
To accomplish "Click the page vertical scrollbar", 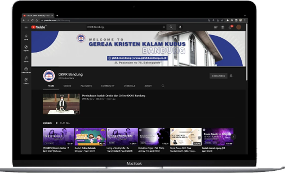I will point(247,53).
